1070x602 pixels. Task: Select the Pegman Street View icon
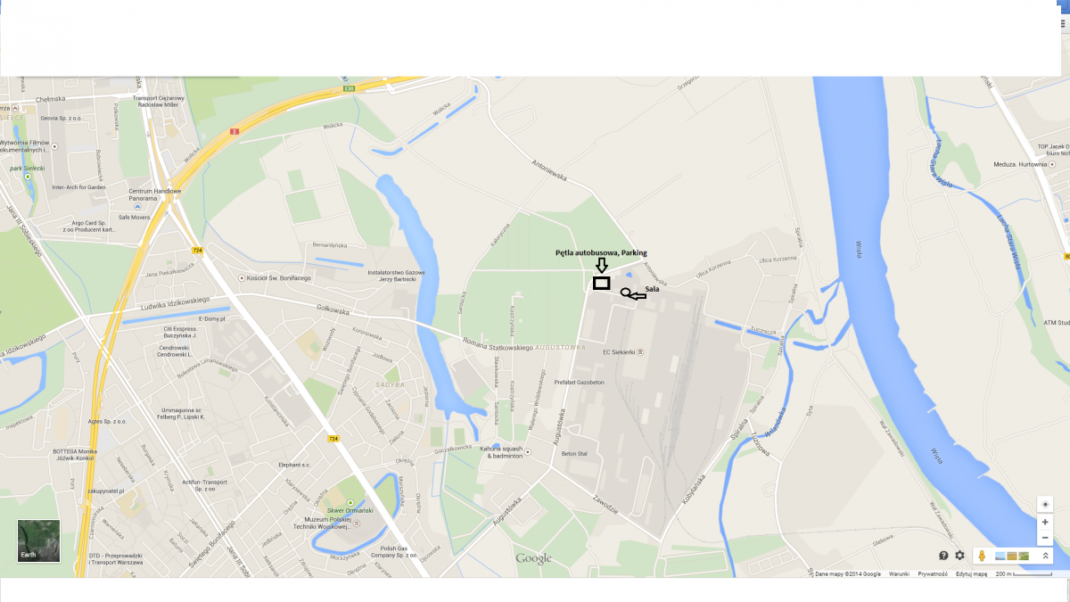pos(982,556)
